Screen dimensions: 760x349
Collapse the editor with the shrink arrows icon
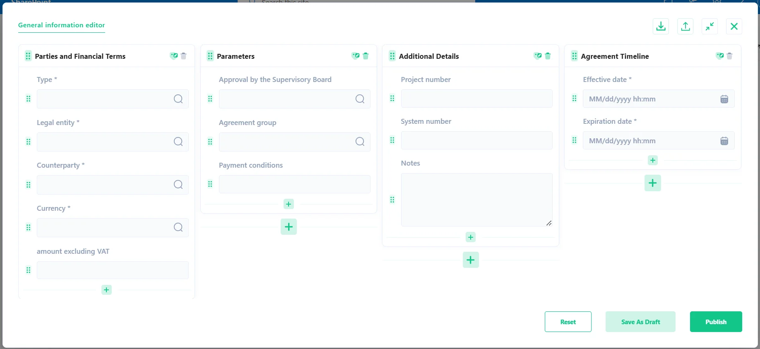tap(709, 26)
